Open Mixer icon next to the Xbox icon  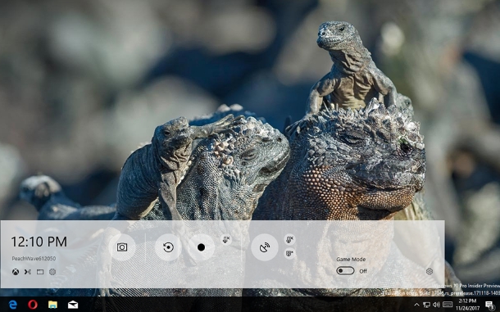point(28,272)
